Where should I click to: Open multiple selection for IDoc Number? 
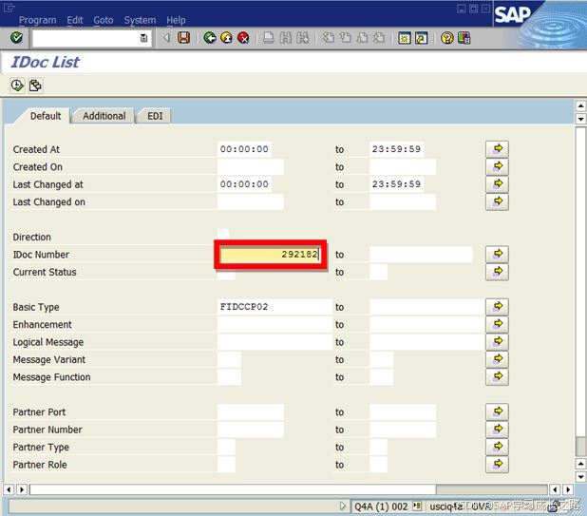click(497, 255)
